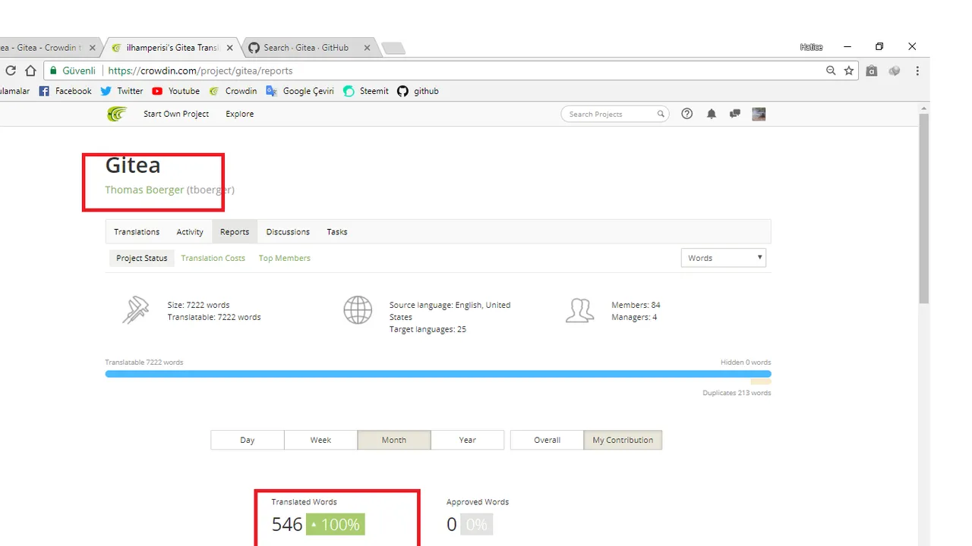Open the help question mark icon
Screen dimensions: 972x546
pos(687,114)
